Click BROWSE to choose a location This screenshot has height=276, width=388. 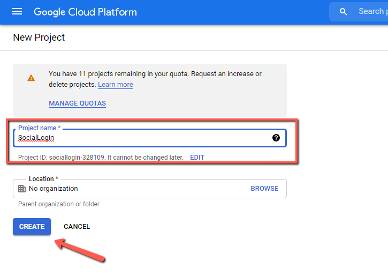264,189
